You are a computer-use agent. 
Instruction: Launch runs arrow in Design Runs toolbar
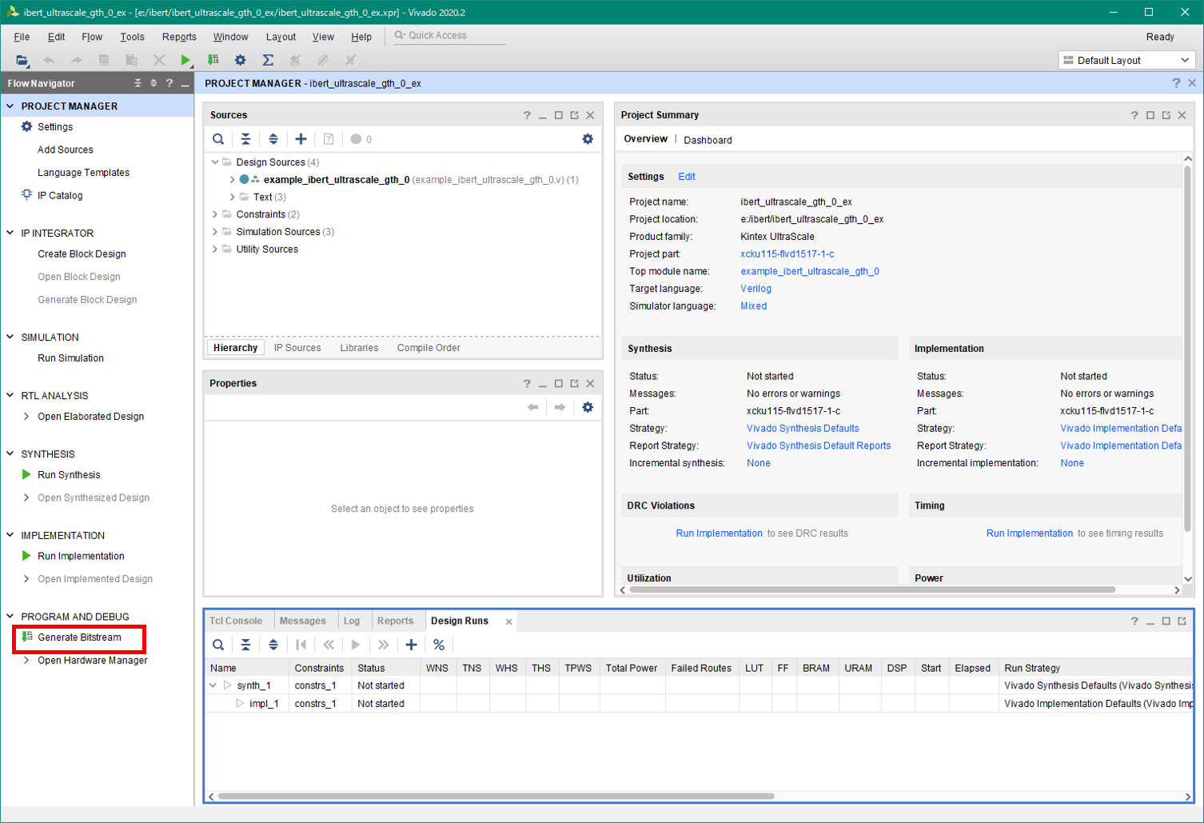(x=356, y=645)
